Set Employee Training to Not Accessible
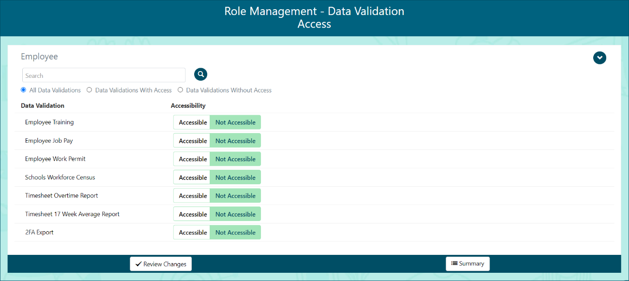 235,122
